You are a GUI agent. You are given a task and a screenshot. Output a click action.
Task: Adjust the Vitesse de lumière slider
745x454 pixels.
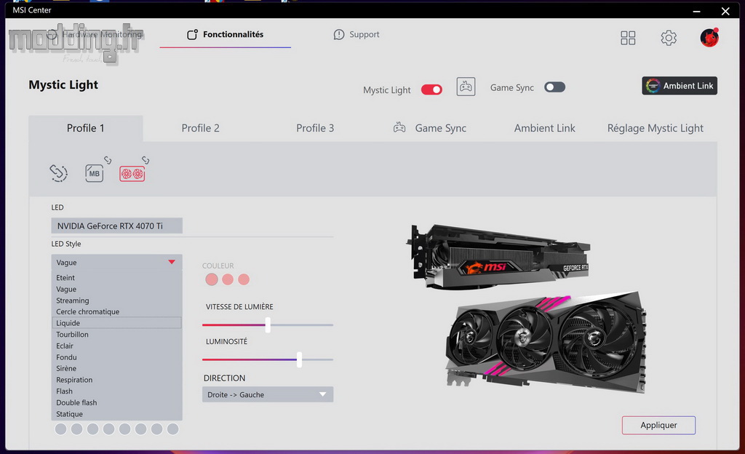(x=268, y=325)
